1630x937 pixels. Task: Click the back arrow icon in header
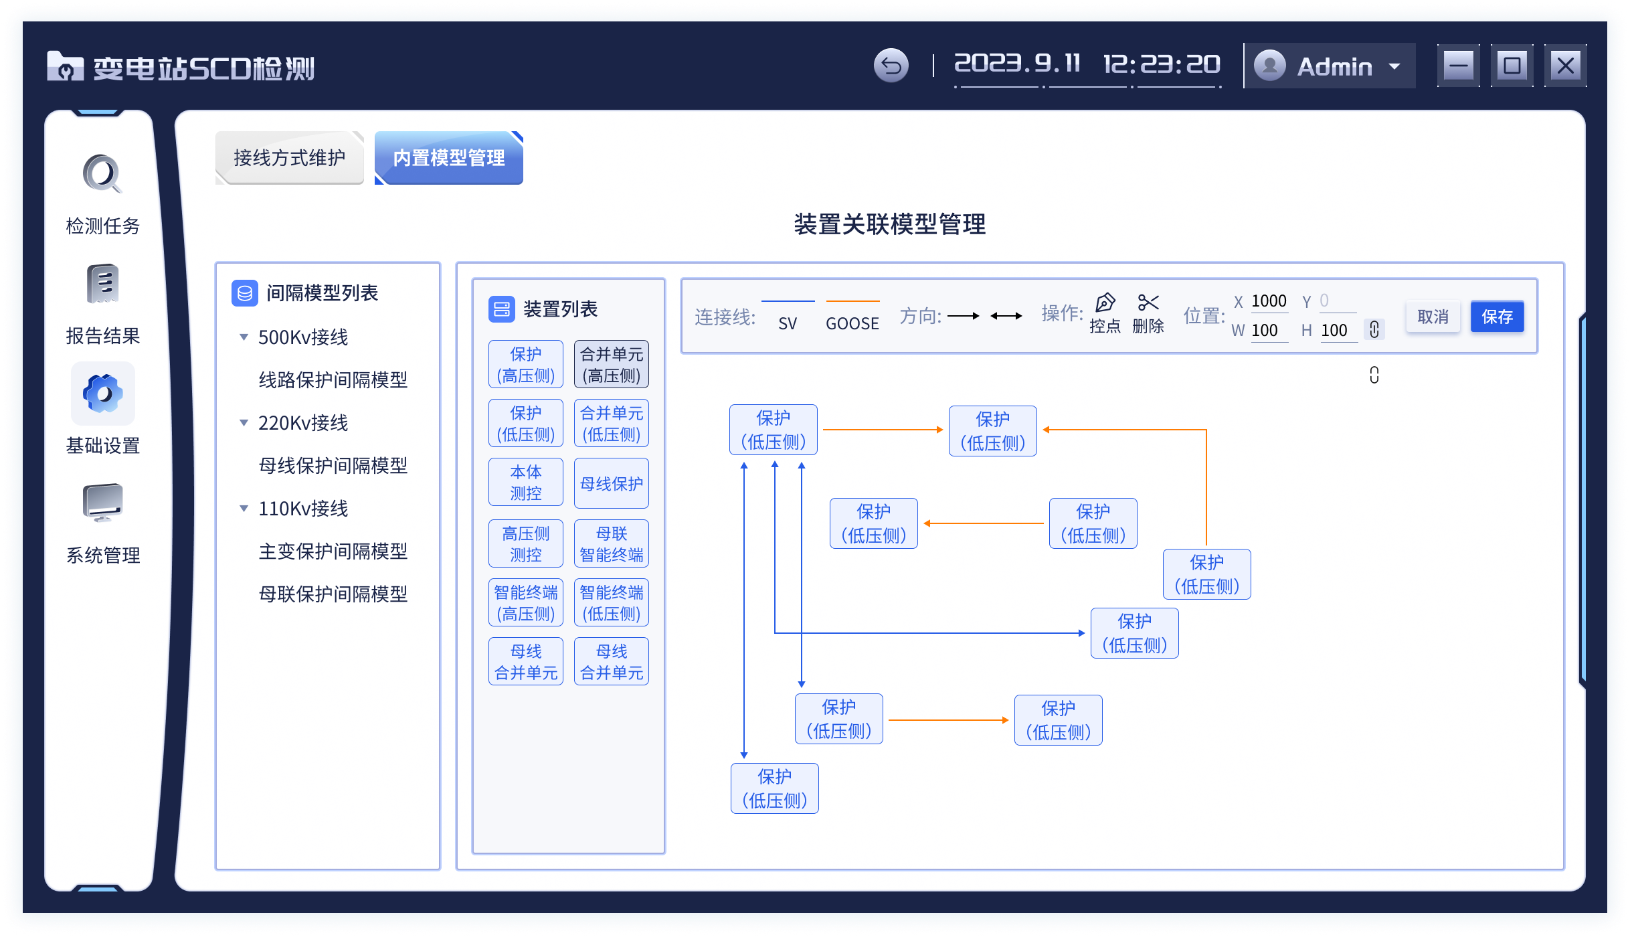point(891,66)
